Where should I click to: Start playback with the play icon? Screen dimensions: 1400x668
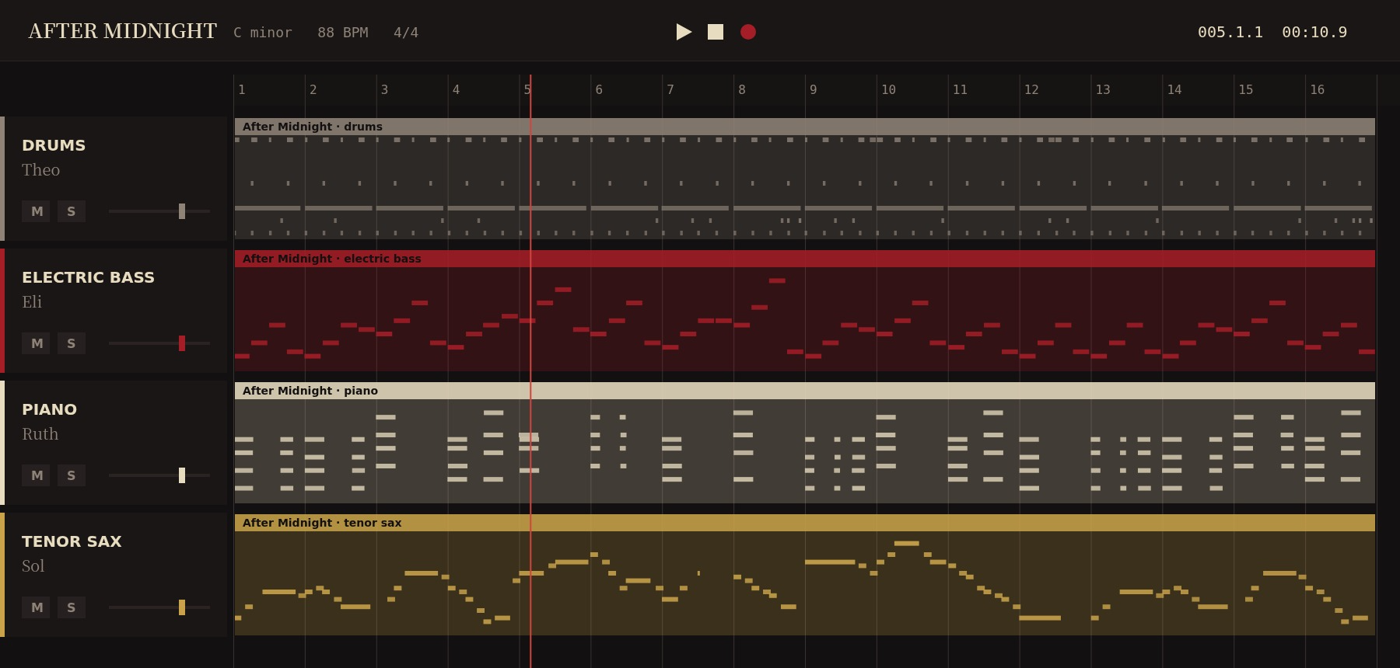tap(684, 32)
